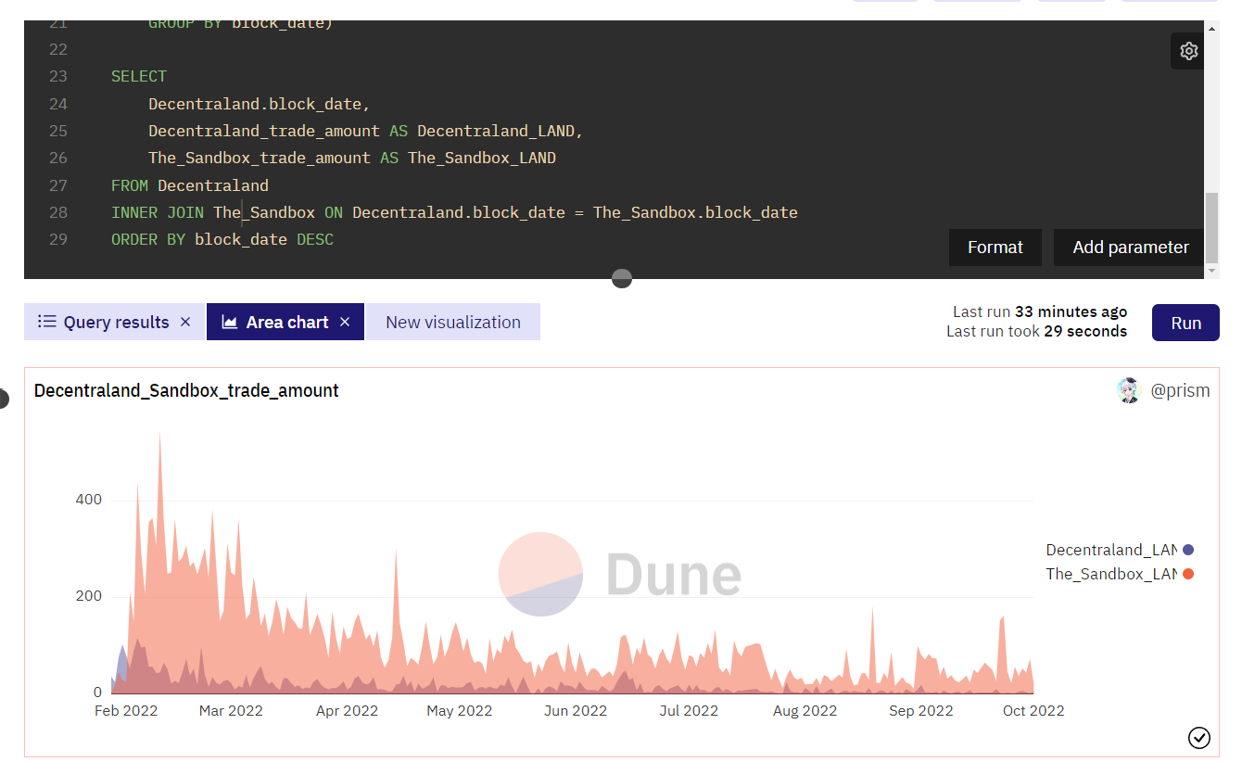This screenshot has height=775, width=1242.
Task: Switch to the New visualization tab
Action: tap(452, 321)
